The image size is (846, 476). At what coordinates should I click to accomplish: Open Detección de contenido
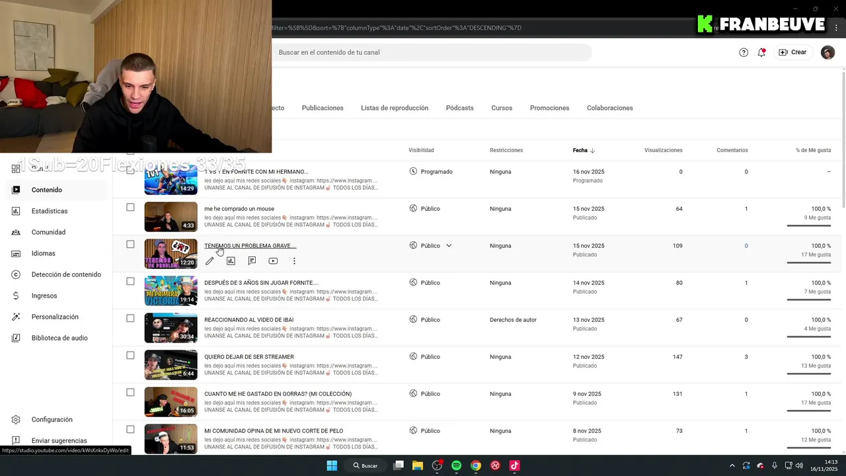pos(66,274)
